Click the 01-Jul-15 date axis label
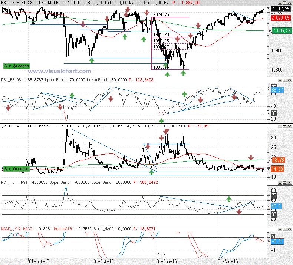The image size is (293, 265). [39, 261]
